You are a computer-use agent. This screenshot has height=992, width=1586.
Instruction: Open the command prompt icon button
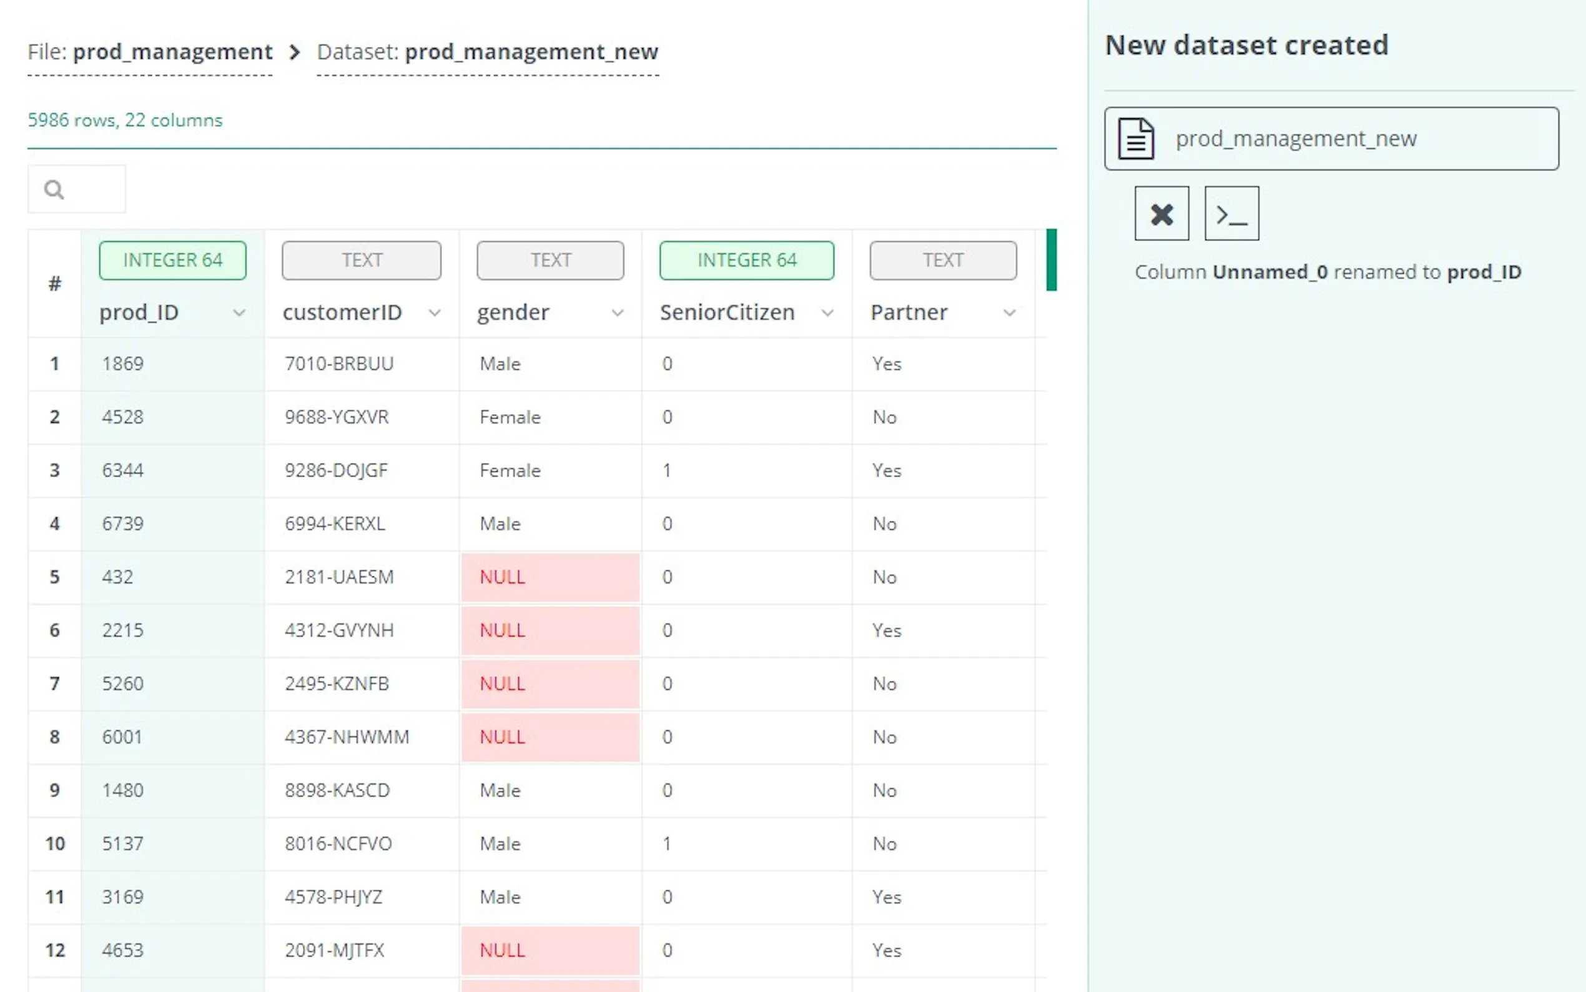(1231, 214)
